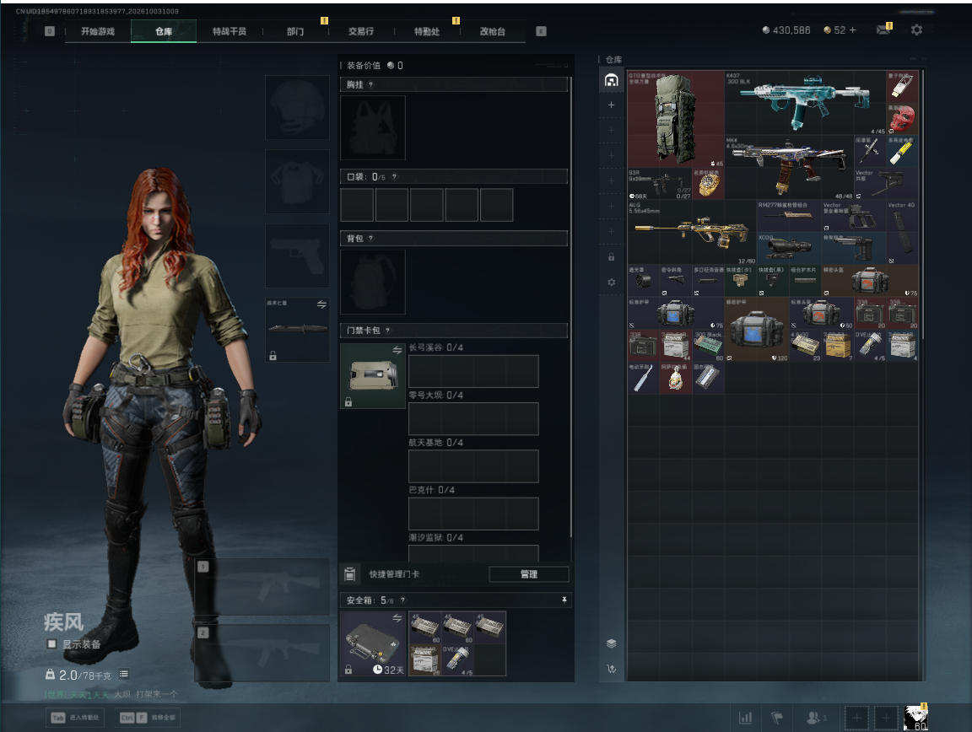972x732 pixels.
Task: Click the Q key button left of tabs
Action: pyautogui.click(x=50, y=31)
